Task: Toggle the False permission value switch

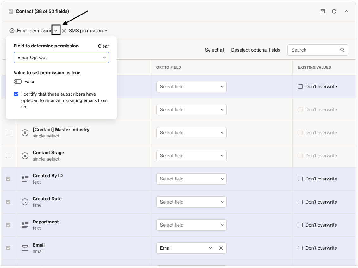Action: [x=18, y=82]
